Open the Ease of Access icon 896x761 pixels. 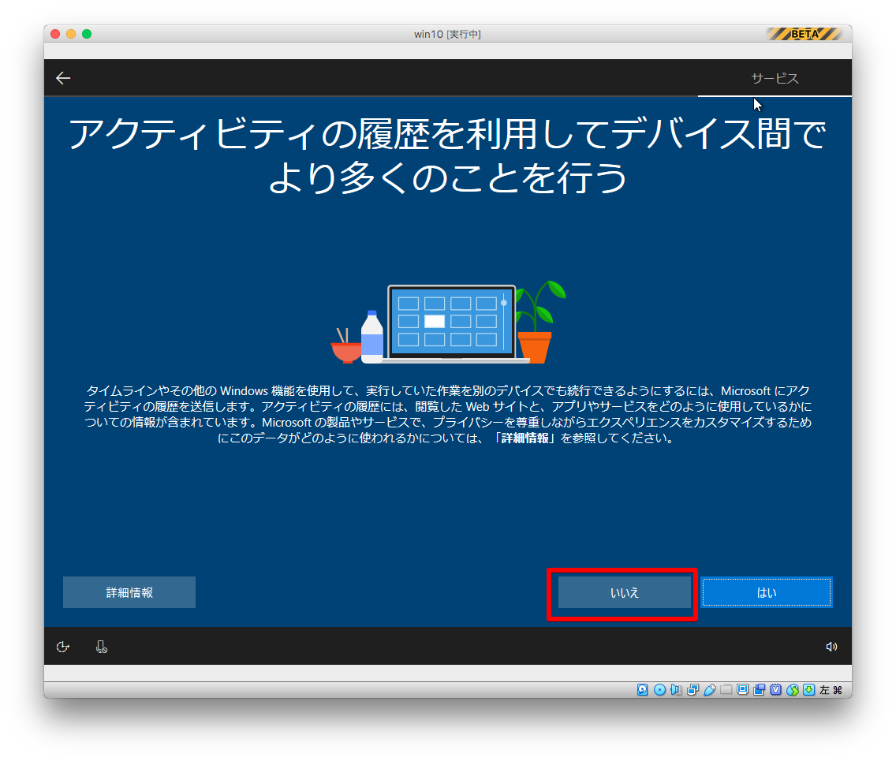tap(63, 647)
